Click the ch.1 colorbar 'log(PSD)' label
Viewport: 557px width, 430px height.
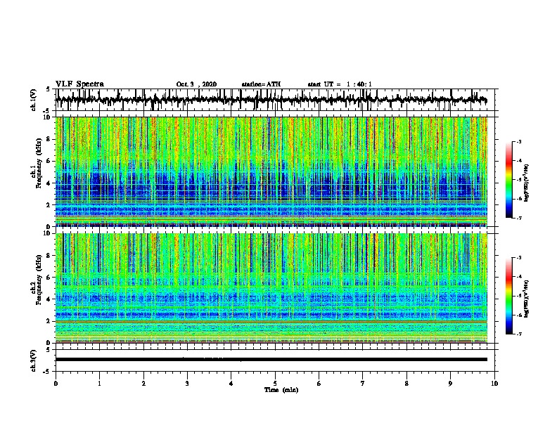click(527, 183)
